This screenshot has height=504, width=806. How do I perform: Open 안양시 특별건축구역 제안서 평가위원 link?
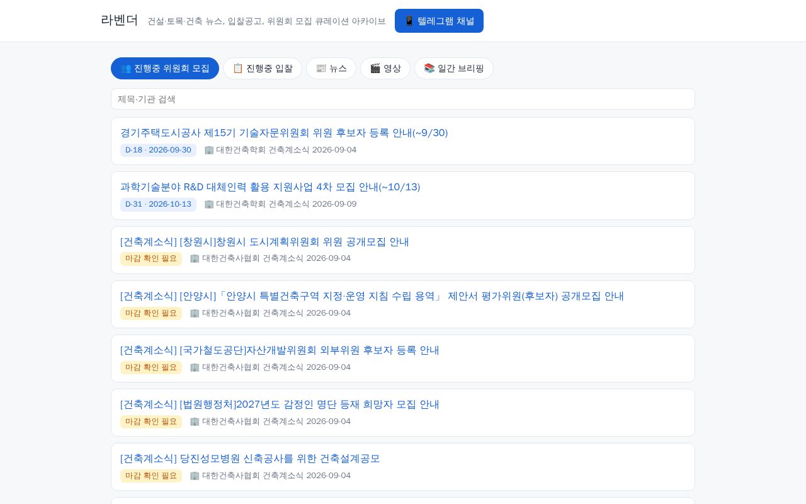[x=372, y=296]
